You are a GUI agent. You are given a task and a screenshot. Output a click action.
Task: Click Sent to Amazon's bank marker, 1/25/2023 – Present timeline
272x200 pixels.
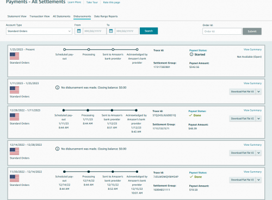[x=113, y=49]
